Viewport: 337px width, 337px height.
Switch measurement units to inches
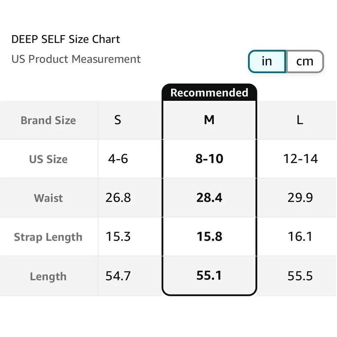click(267, 61)
